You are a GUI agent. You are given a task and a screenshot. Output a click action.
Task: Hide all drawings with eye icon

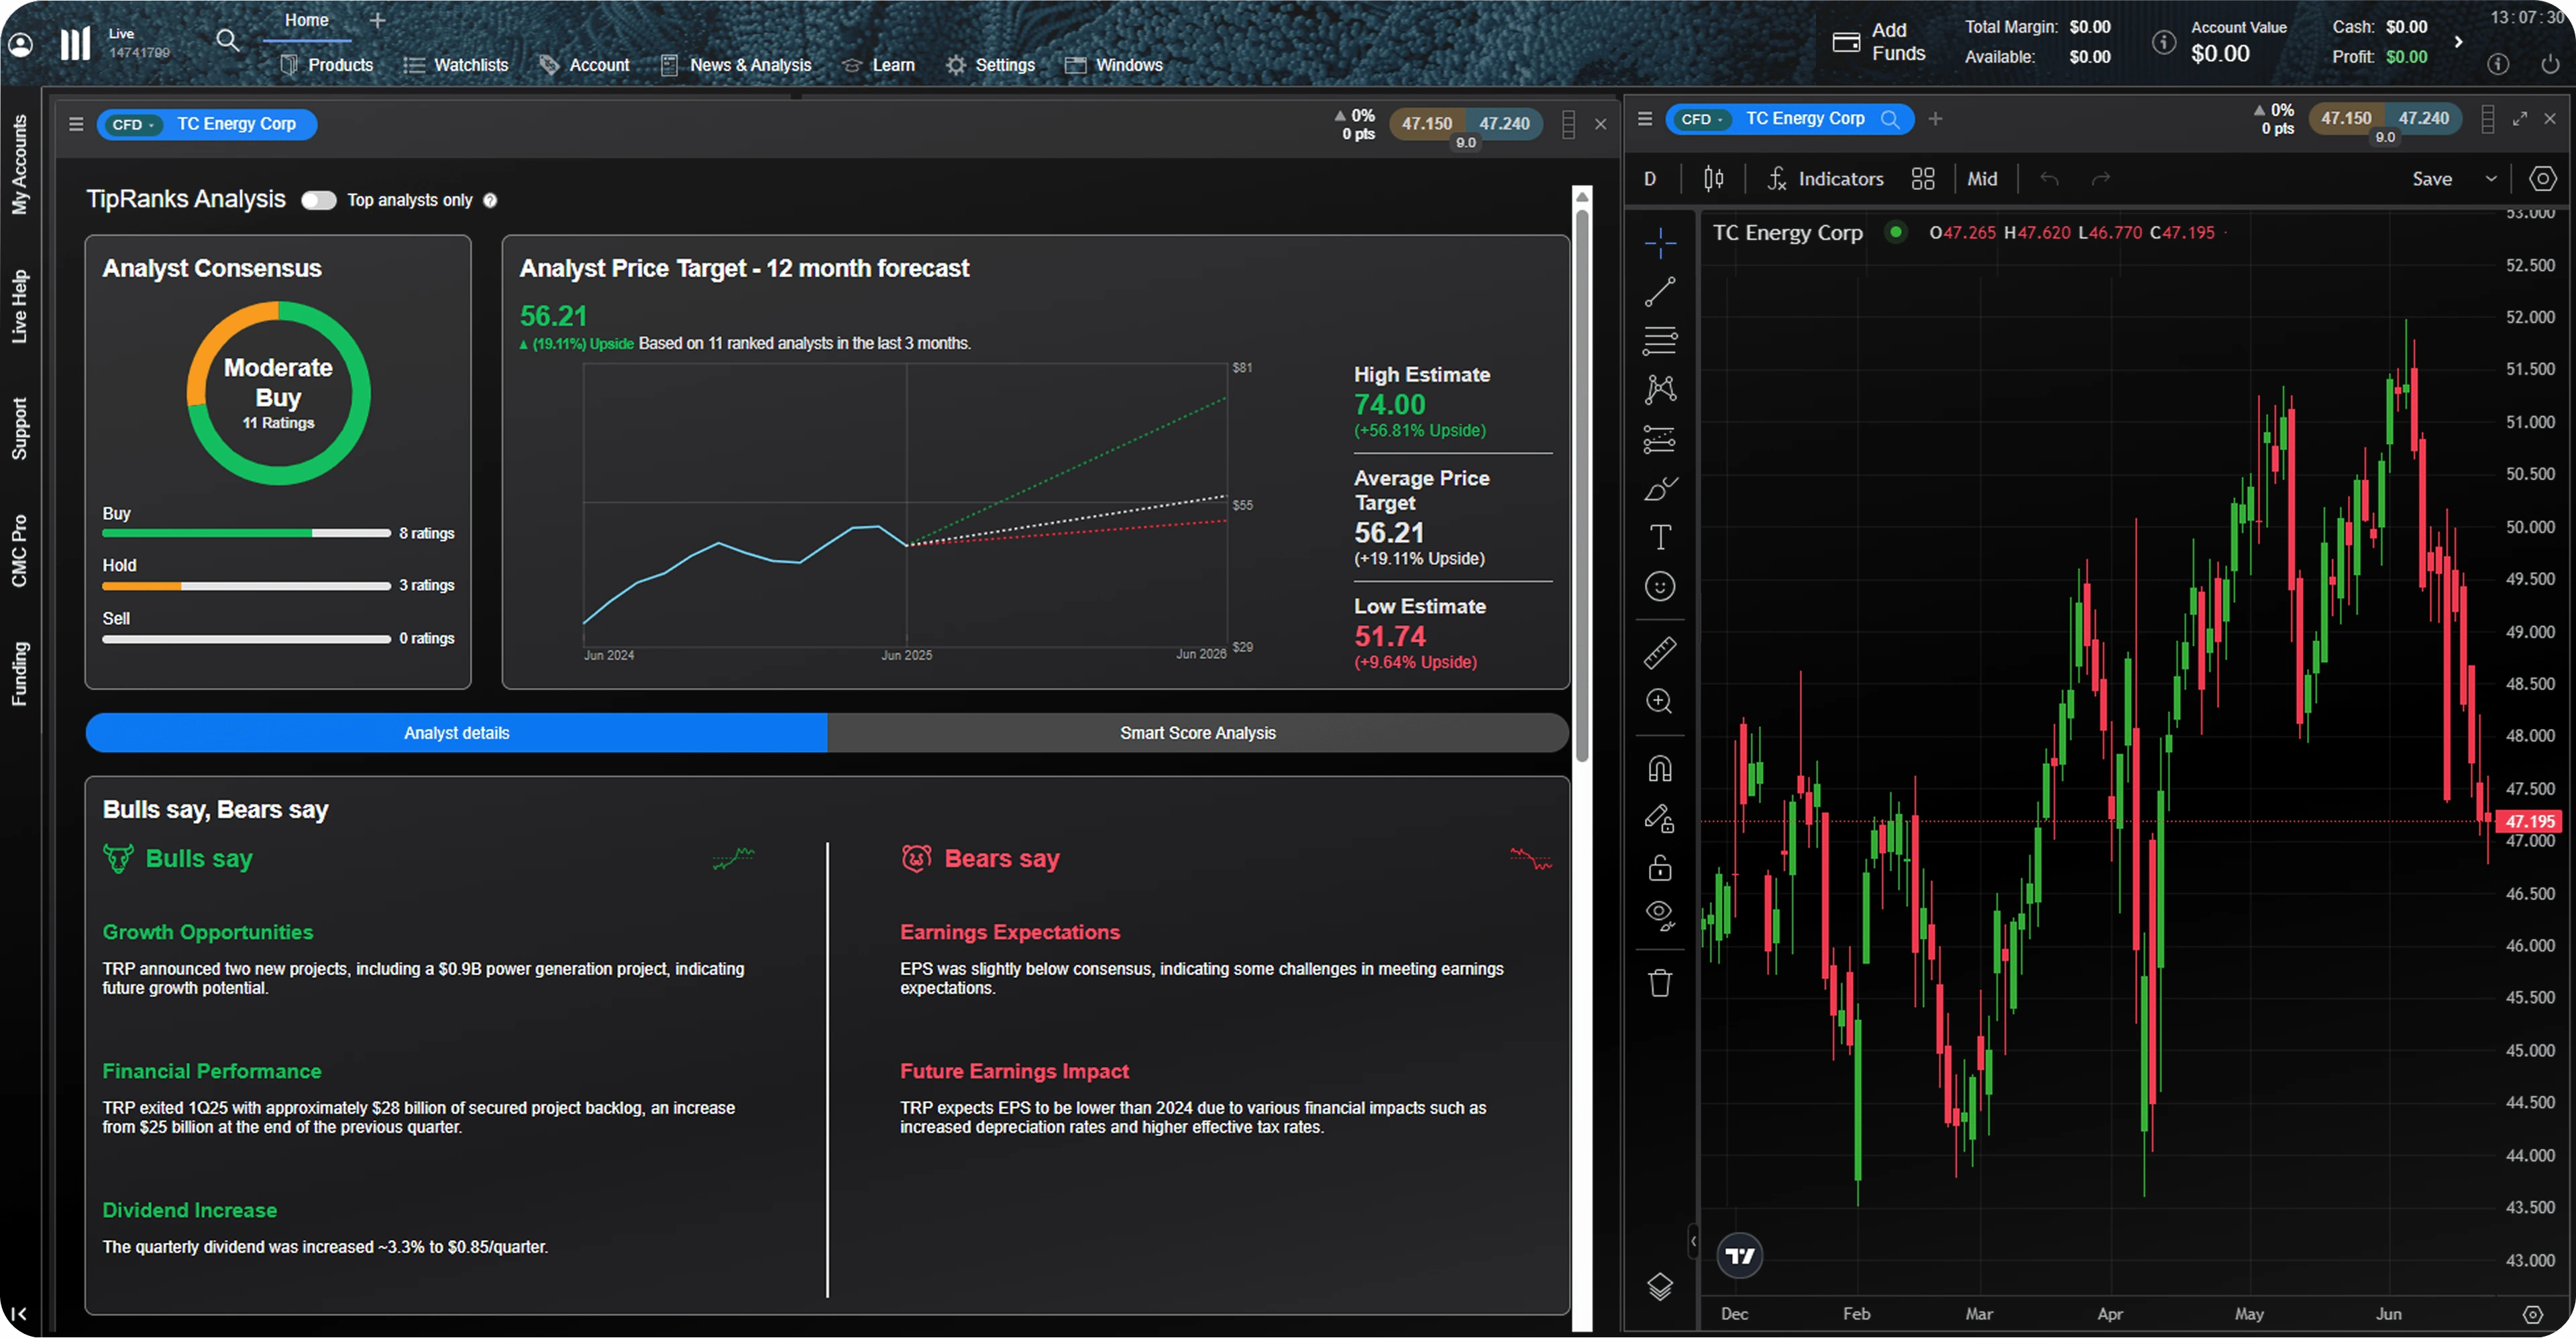(x=1660, y=914)
